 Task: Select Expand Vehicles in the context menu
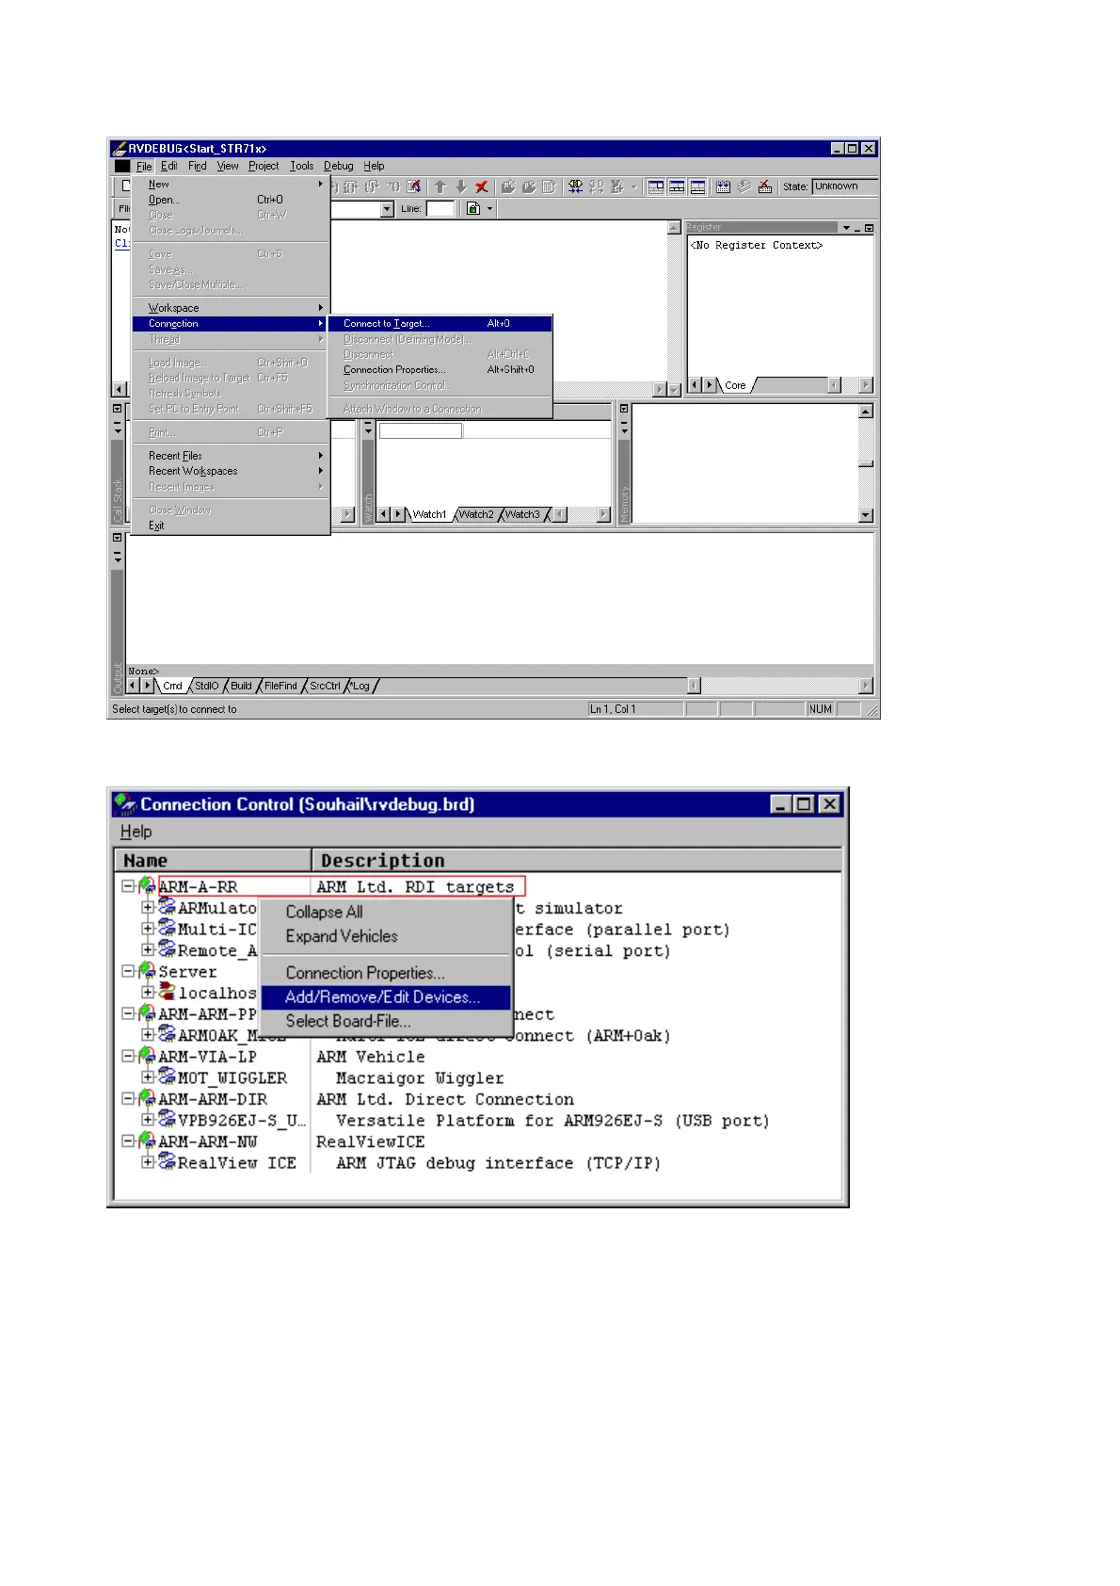[x=386, y=936]
